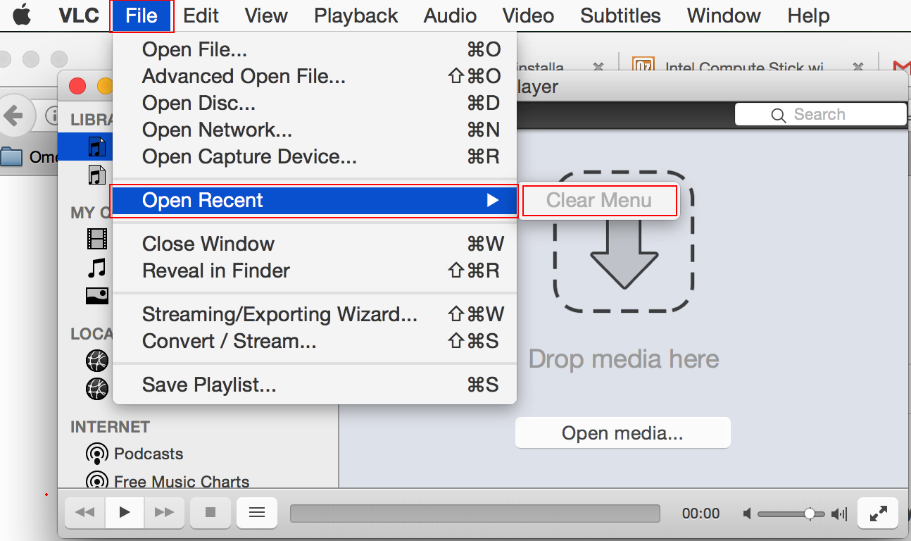
Task: Open the Edit menu
Action: pos(201,15)
